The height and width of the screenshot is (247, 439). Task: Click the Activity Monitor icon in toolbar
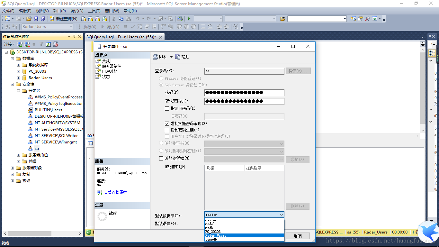[180, 19]
